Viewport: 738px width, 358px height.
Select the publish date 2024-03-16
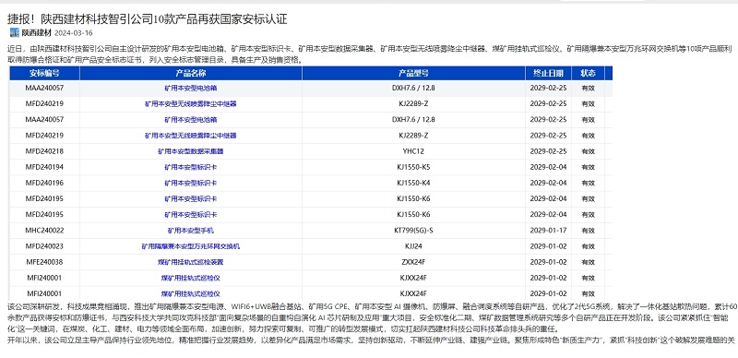(x=74, y=33)
